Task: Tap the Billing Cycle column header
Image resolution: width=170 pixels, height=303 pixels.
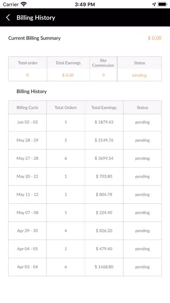Action: (27, 108)
